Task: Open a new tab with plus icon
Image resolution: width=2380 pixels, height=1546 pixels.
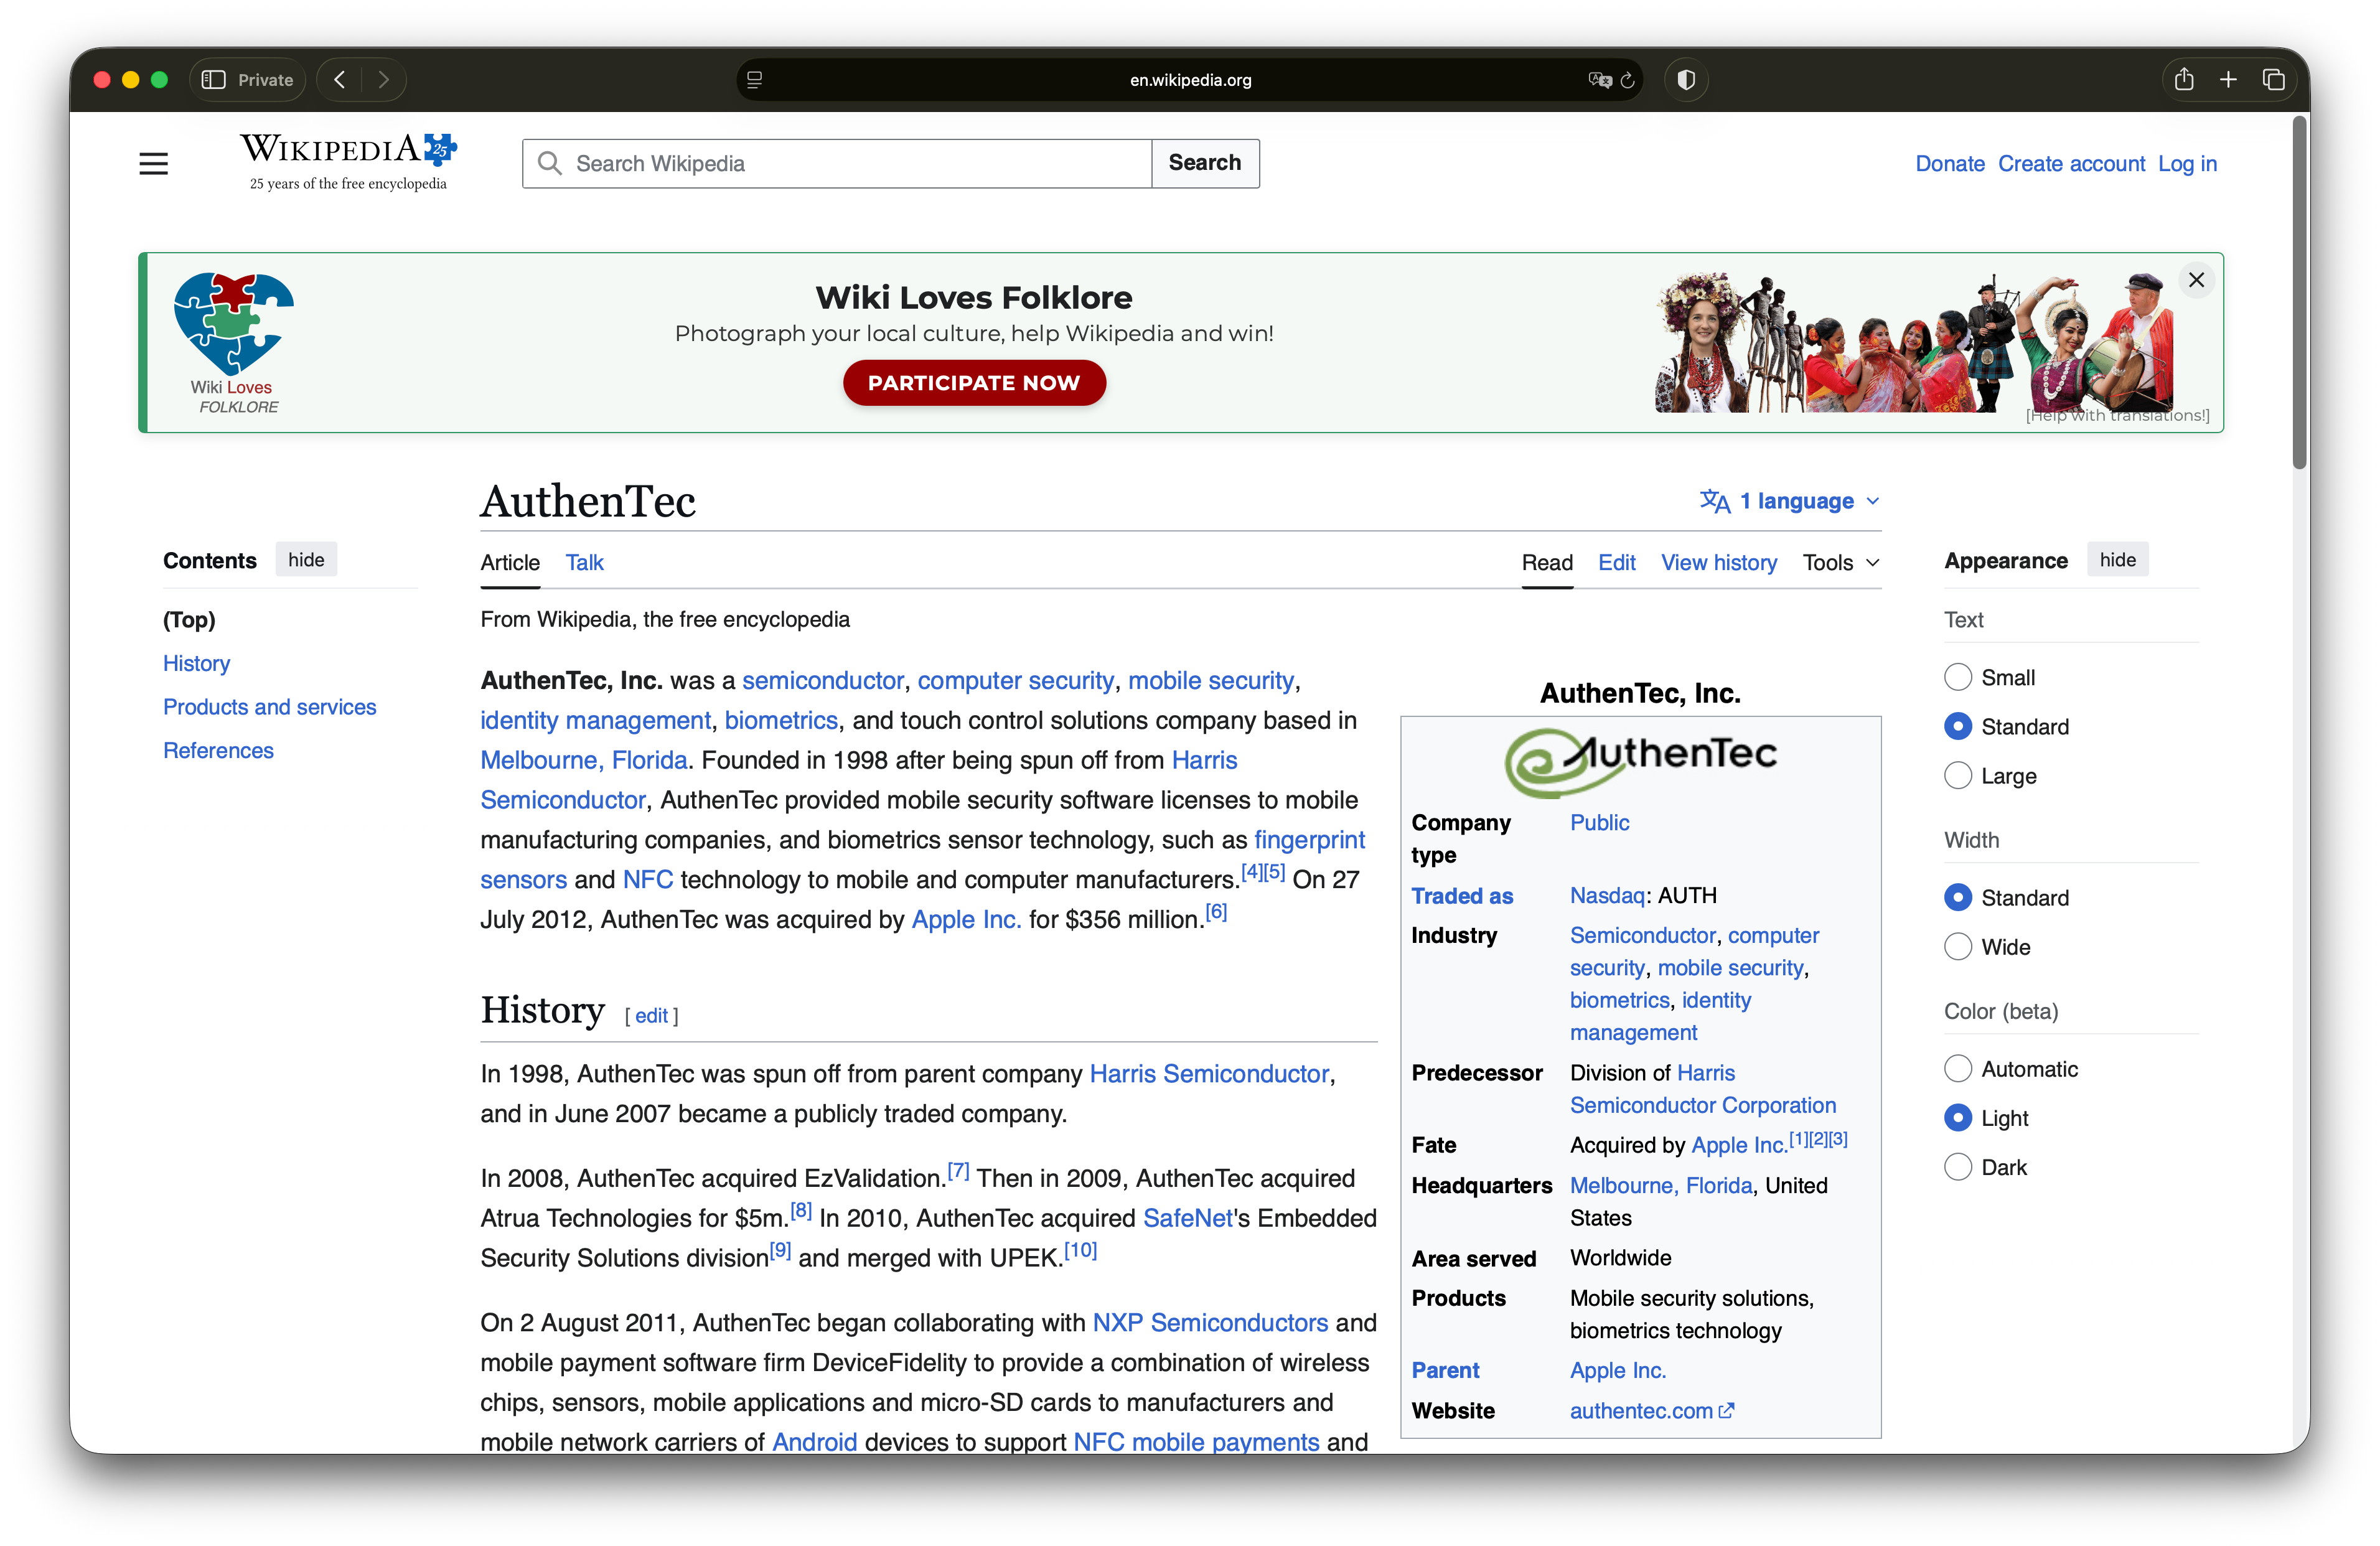Action: click(2228, 80)
